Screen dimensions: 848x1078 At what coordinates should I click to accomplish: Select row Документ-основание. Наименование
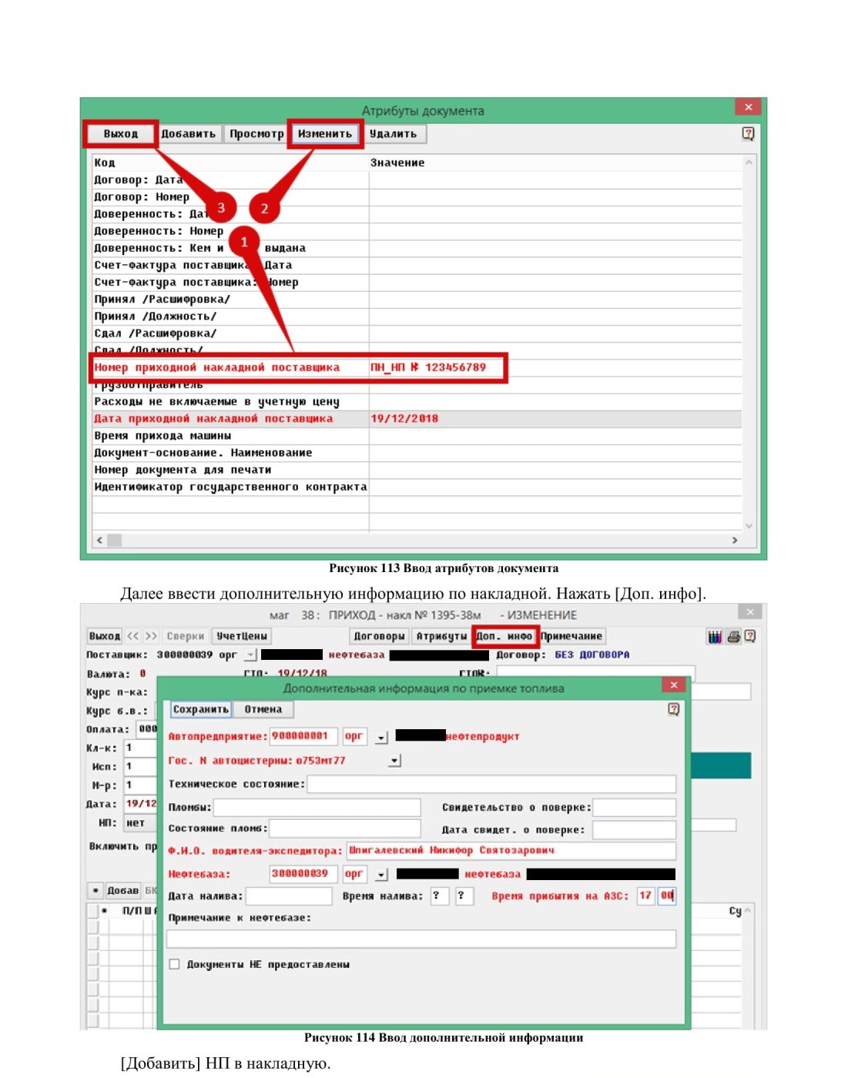point(417,453)
